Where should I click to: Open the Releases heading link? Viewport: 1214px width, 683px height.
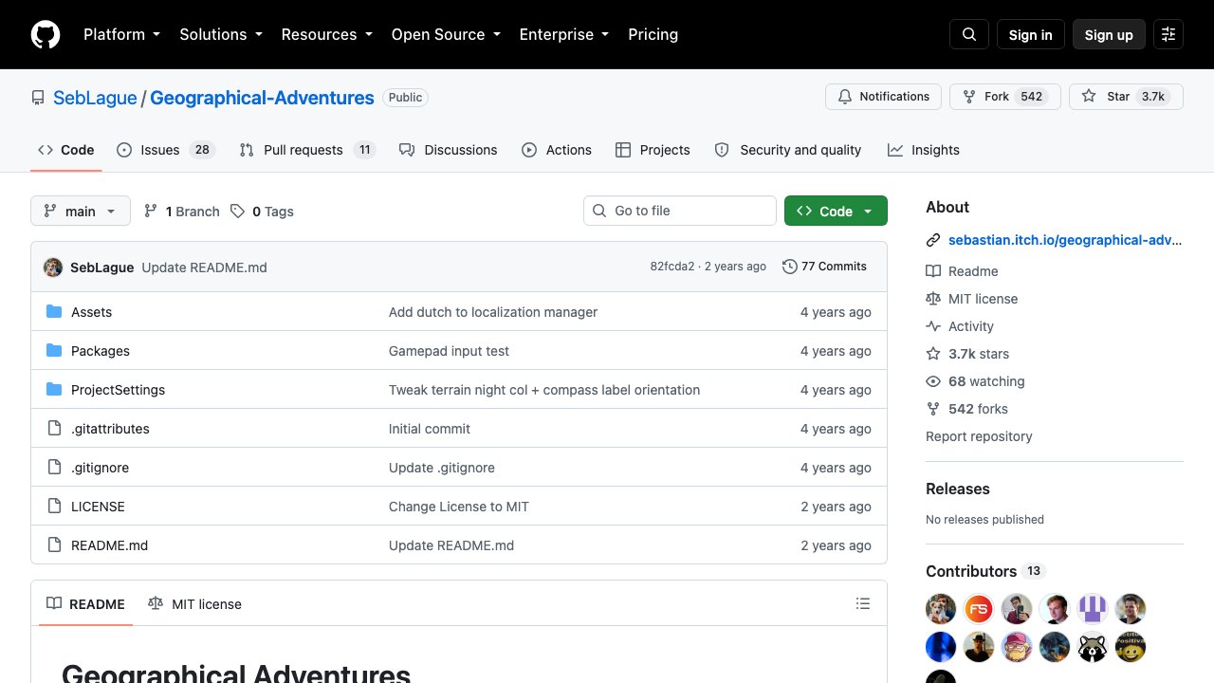pyautogui.click(x=958, y=489)
